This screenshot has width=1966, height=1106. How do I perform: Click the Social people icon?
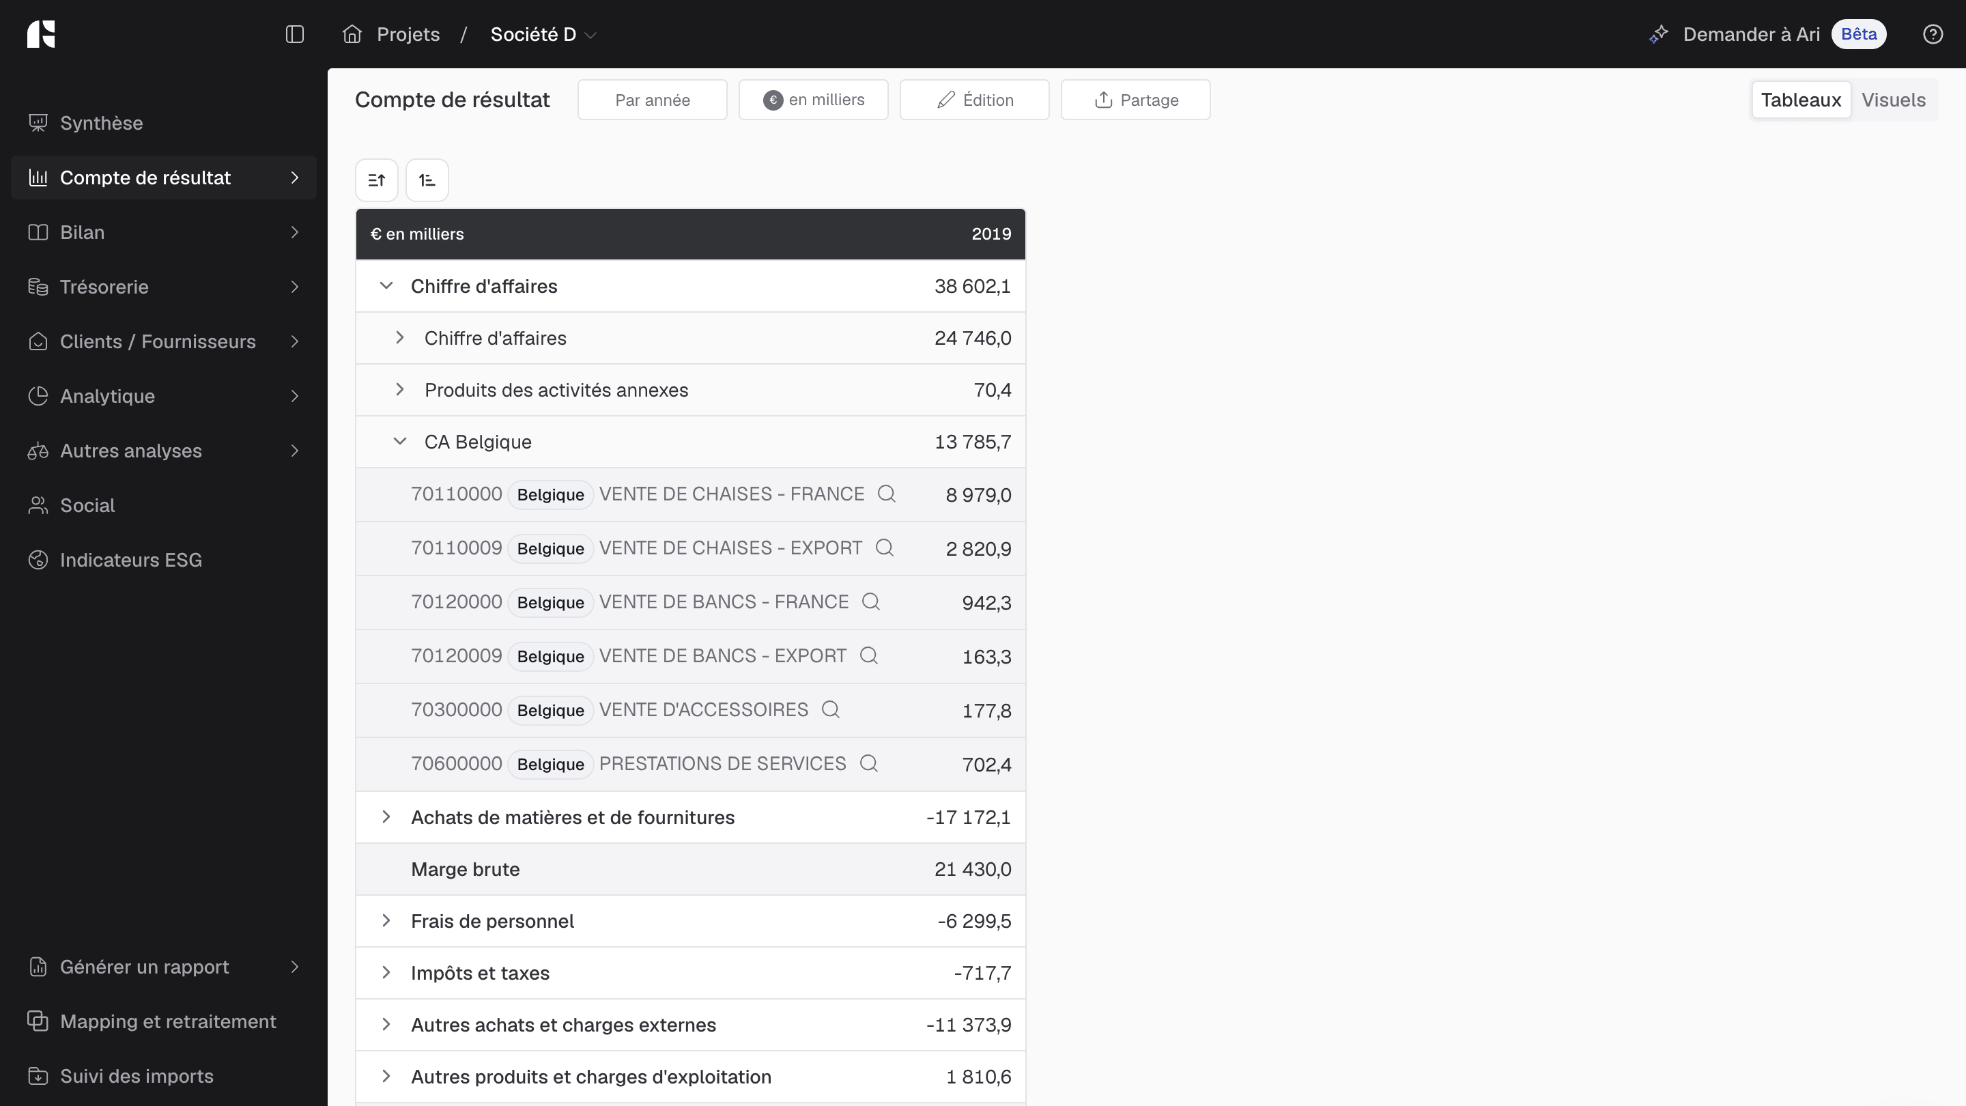tap(38, 505)
